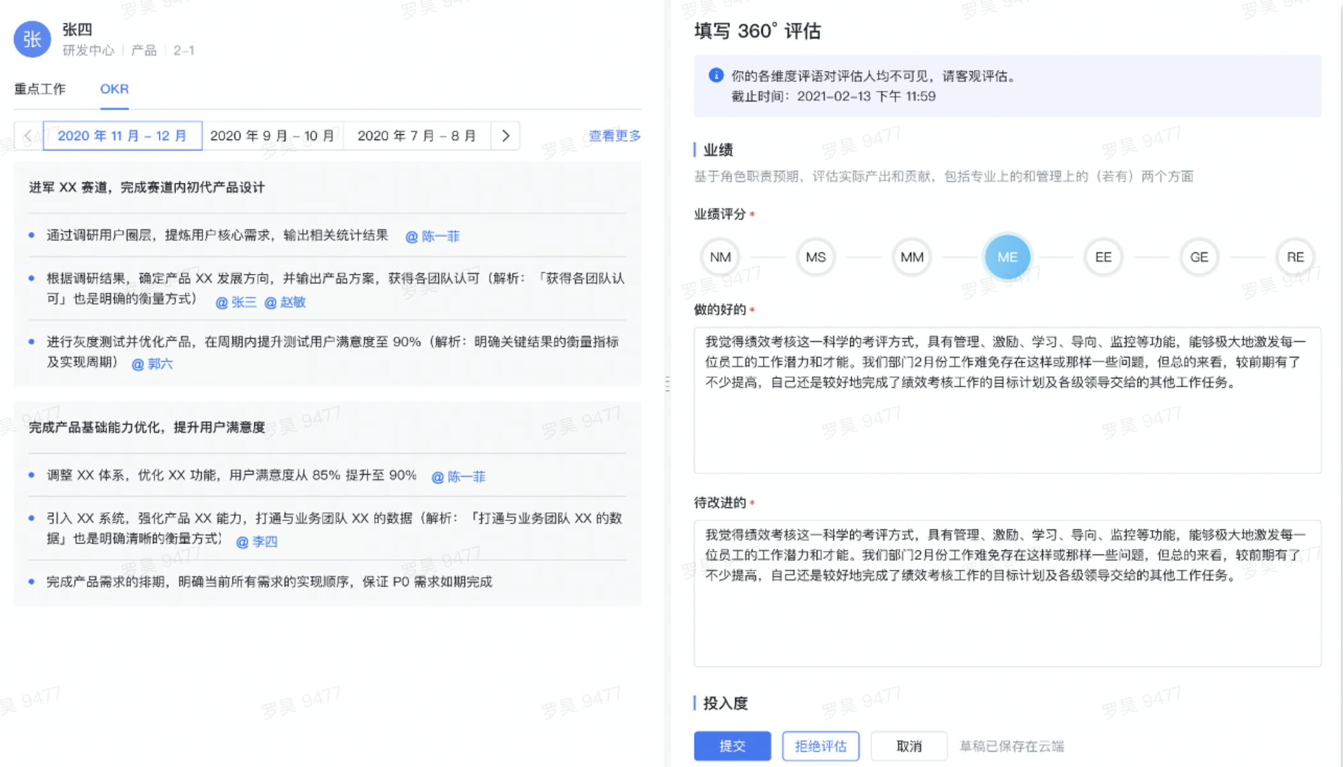Switch to the OKR tab

tap(114, 89)
